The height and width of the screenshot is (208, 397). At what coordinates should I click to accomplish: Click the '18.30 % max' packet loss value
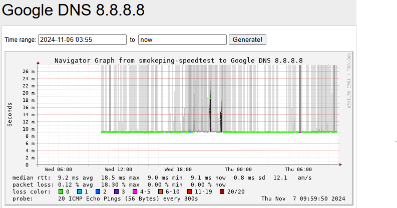coord(120,185)
